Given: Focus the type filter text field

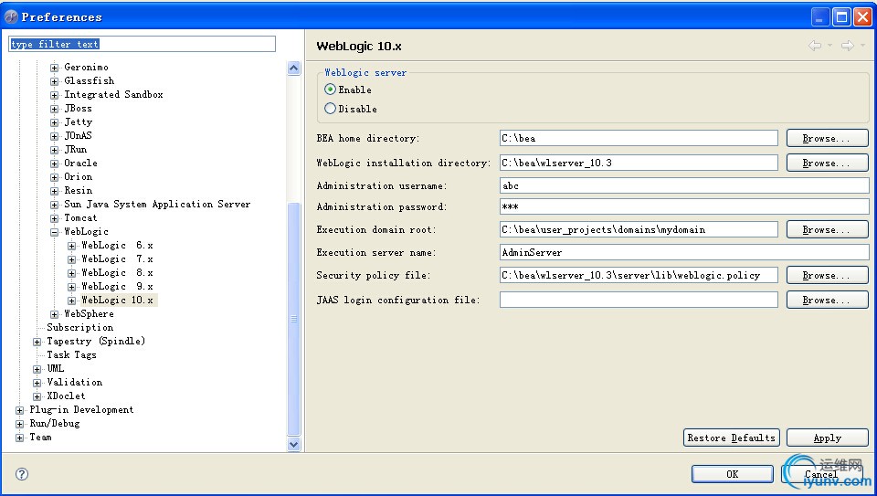Looking at the screenshot, I should 143,44.
